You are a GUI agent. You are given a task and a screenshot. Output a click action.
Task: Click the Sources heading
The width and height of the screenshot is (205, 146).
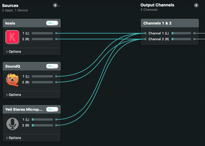tap(10, 6)
